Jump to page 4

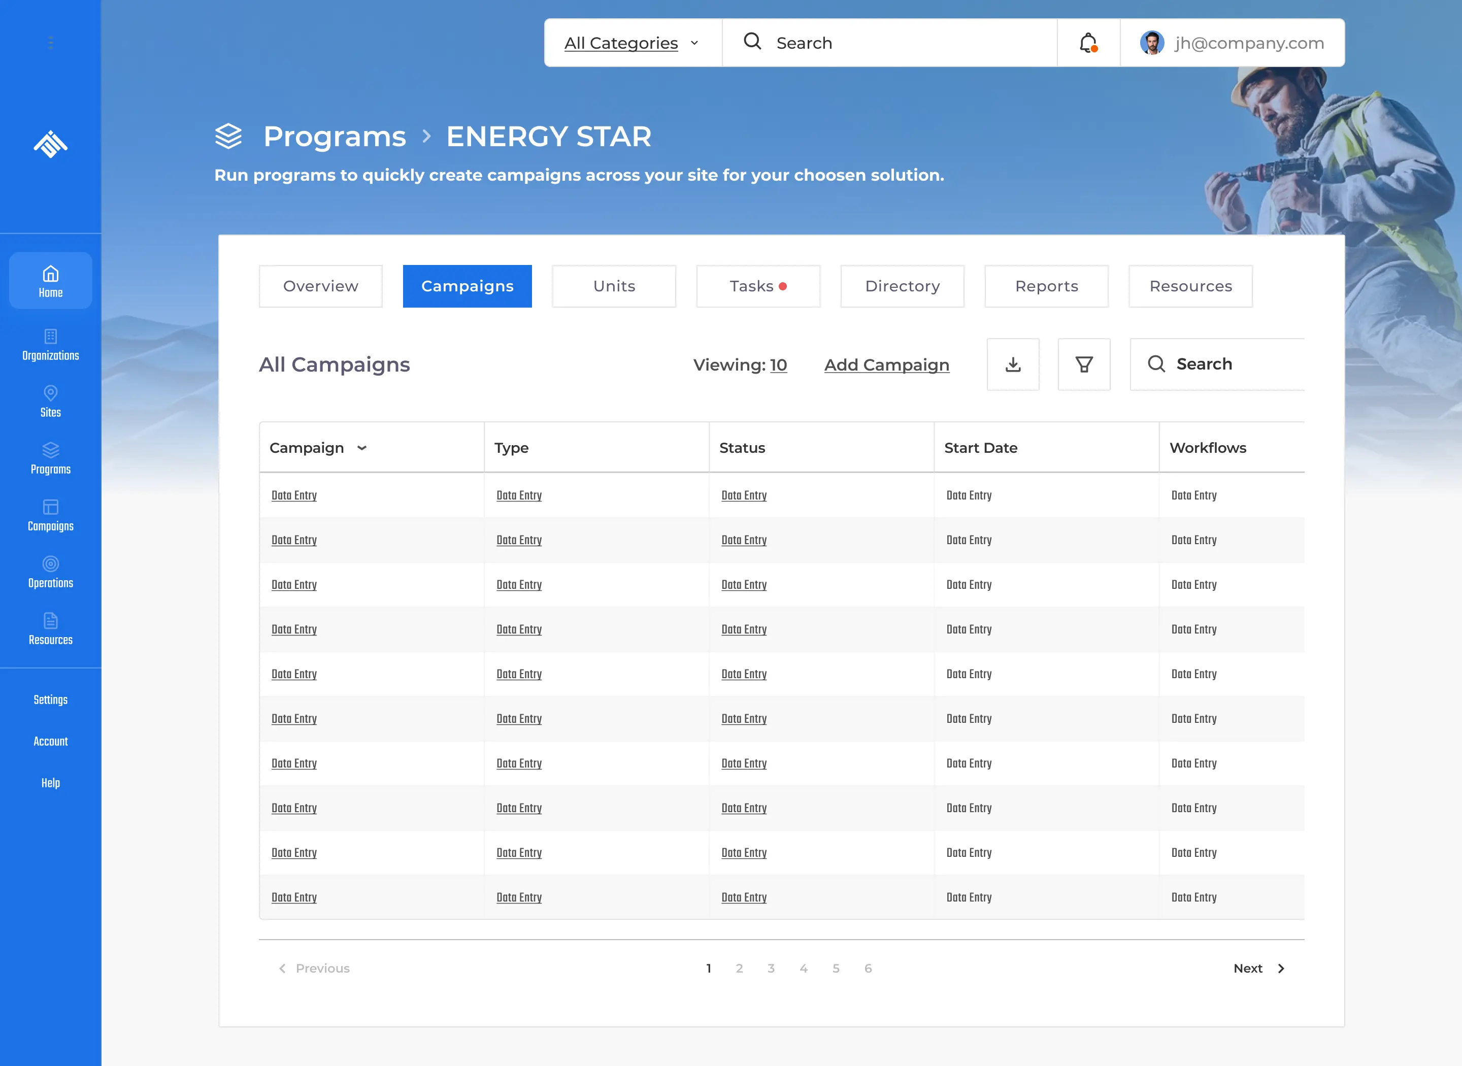click(x=803, y=969)
